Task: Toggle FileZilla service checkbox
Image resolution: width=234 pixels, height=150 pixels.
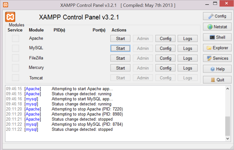Action: pos(15,58)
